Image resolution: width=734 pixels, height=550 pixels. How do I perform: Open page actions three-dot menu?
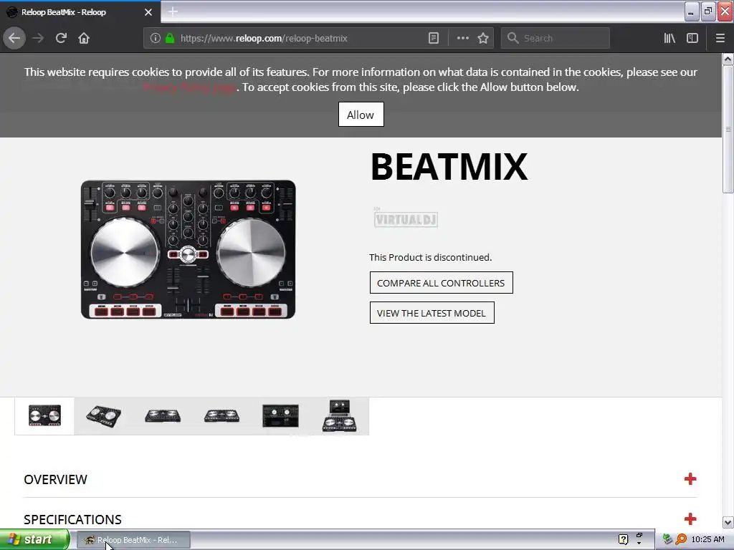coord(462,39)
